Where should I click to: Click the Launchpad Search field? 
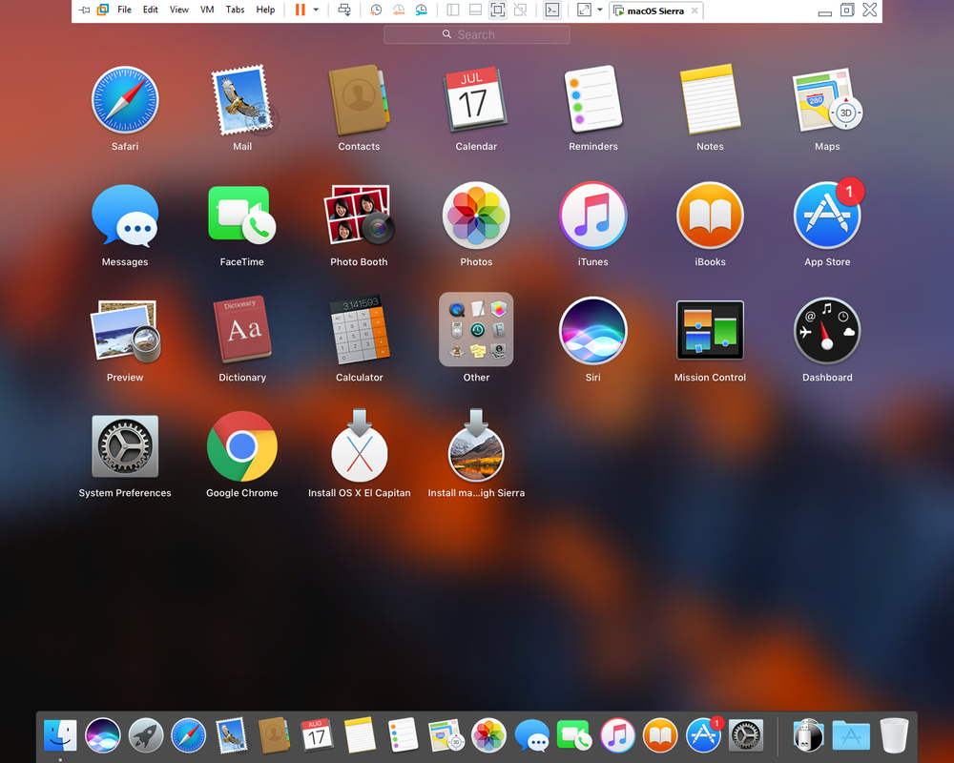(476, 34)
